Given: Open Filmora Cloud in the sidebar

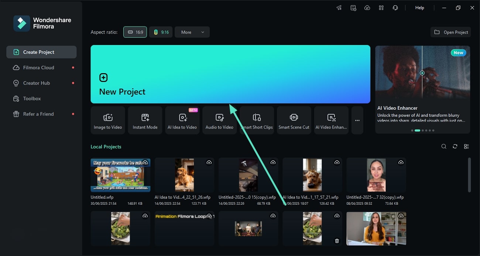Looking at the screenshot, I should [x=41, y=68].
